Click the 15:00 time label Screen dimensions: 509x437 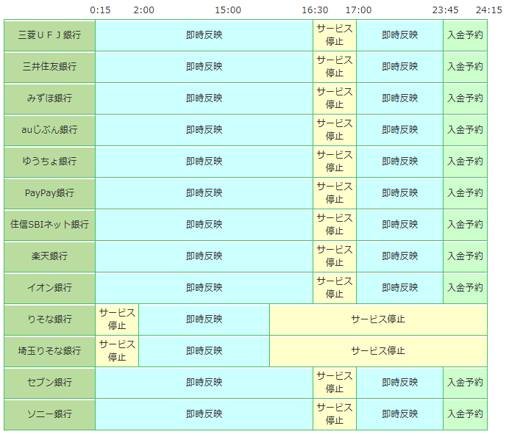pyautogui.click(x=228, y=10)
